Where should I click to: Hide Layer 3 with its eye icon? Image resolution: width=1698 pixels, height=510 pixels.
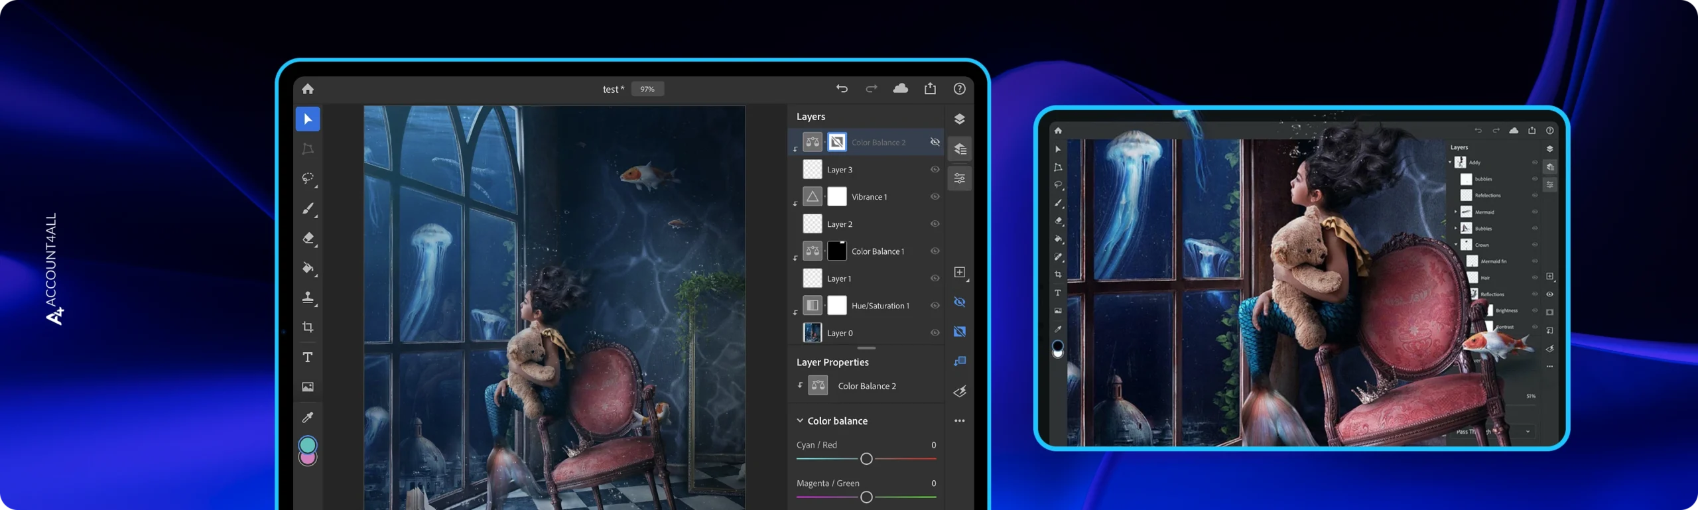pyautogui.click(x=935, y=170)
